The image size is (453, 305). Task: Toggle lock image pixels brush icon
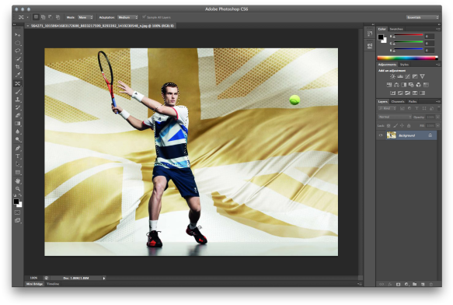click(x=396, y=125)
